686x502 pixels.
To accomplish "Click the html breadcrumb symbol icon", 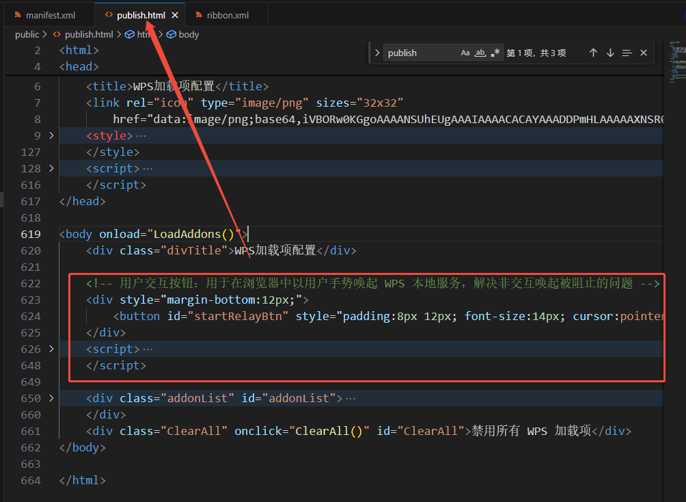I will point(130,35).
